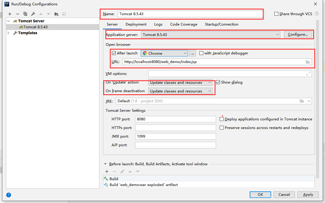Screen dimensions: 325x203
Task: Expand VM options field icon
Action: coord(308,73)
